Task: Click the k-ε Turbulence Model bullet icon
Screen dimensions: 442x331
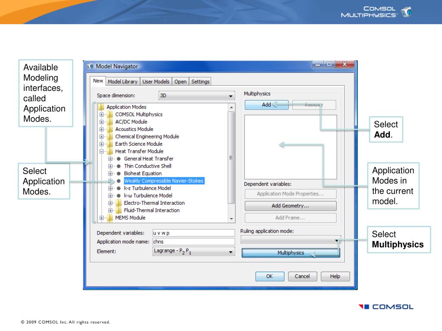Action: click(x=119, y=188)
